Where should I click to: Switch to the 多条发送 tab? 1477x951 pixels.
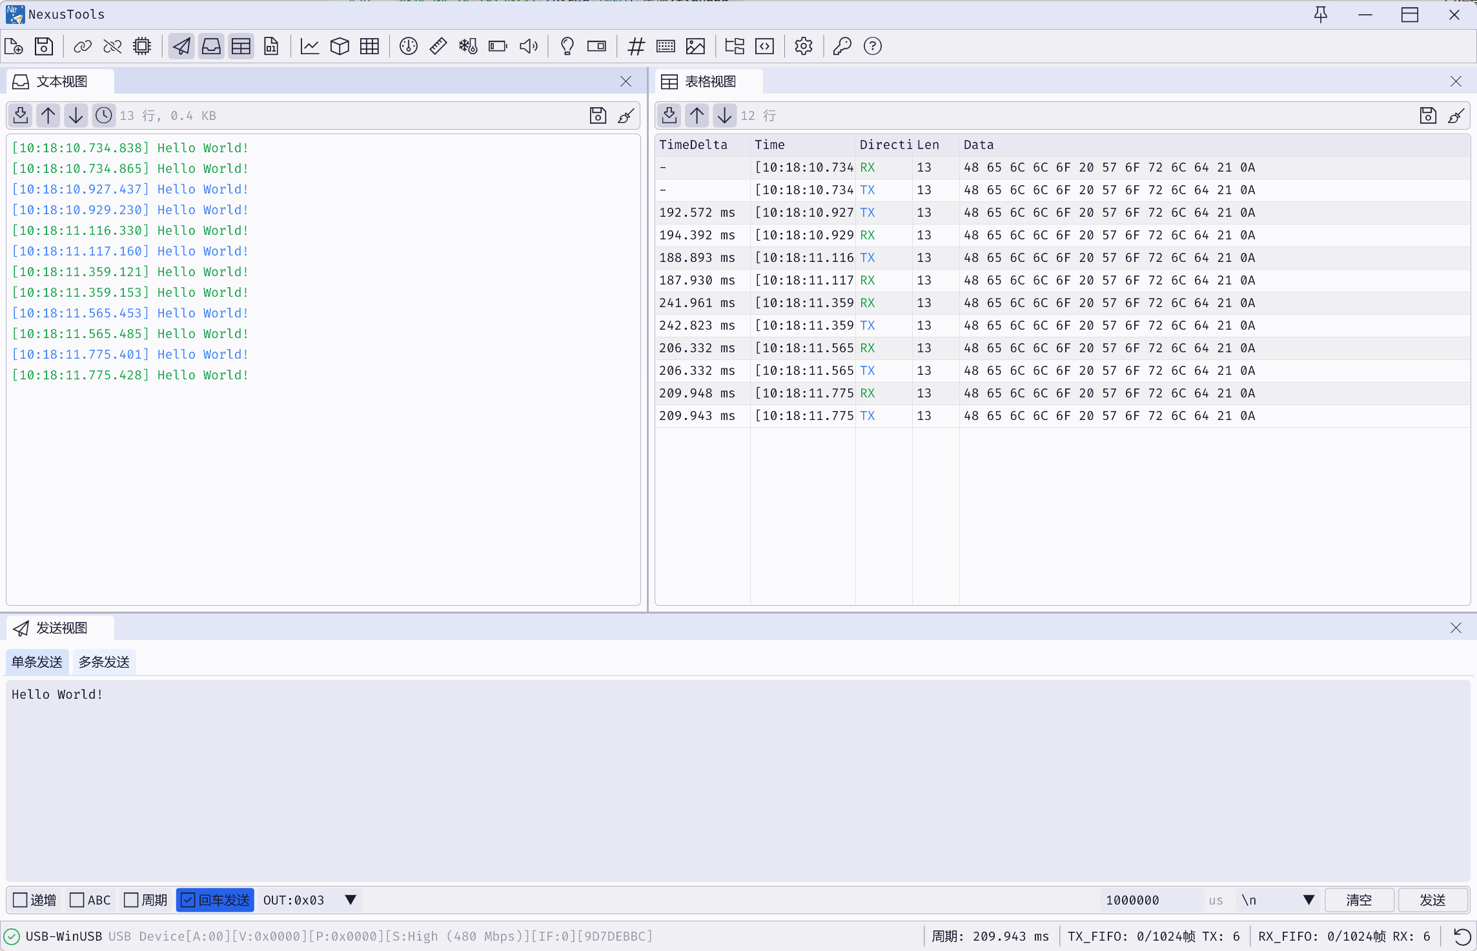coord(104,662)
